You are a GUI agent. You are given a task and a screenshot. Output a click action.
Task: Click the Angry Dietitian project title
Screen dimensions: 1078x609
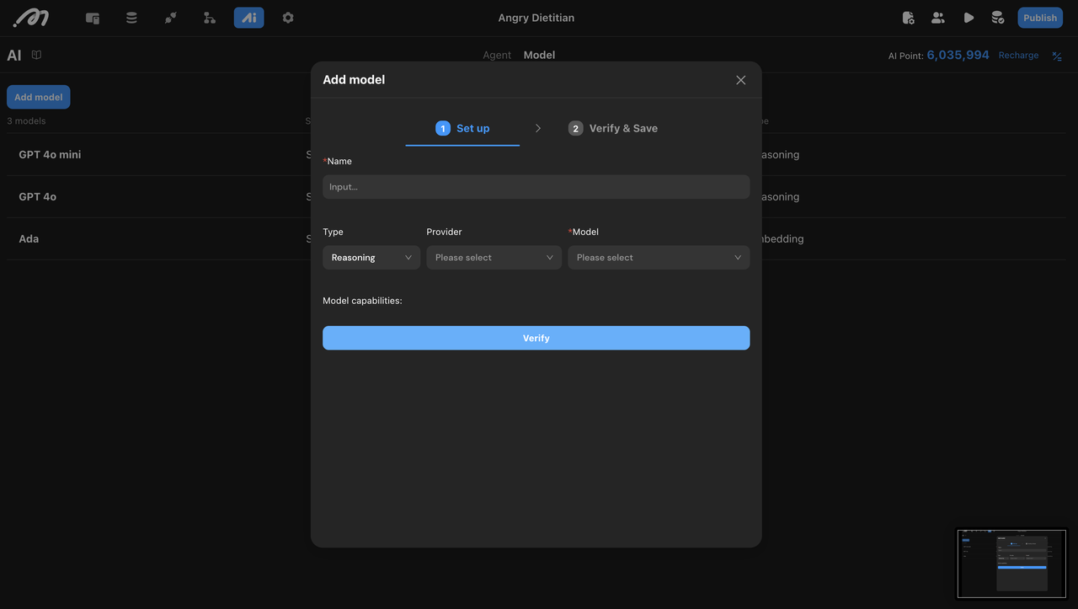point(536,18)
